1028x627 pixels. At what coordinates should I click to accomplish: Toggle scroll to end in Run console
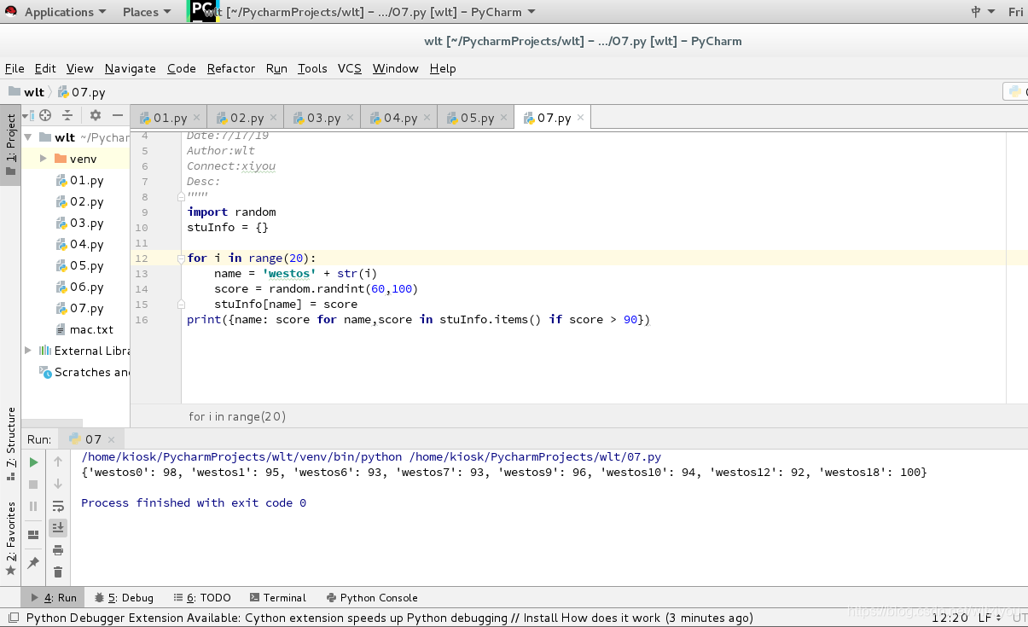58,528
